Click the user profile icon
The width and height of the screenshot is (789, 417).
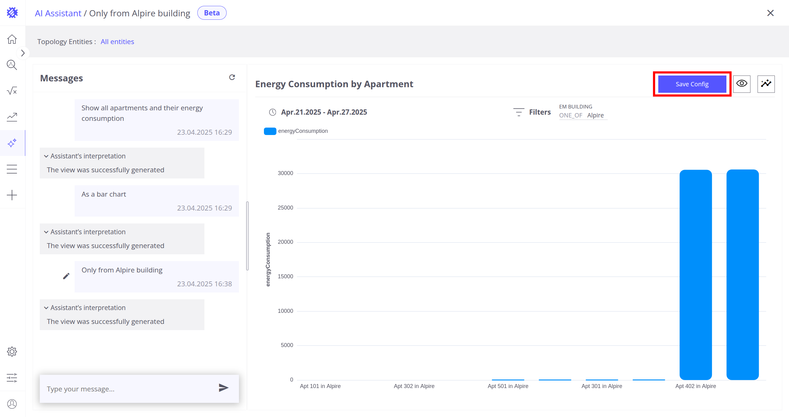click(12, 404)
